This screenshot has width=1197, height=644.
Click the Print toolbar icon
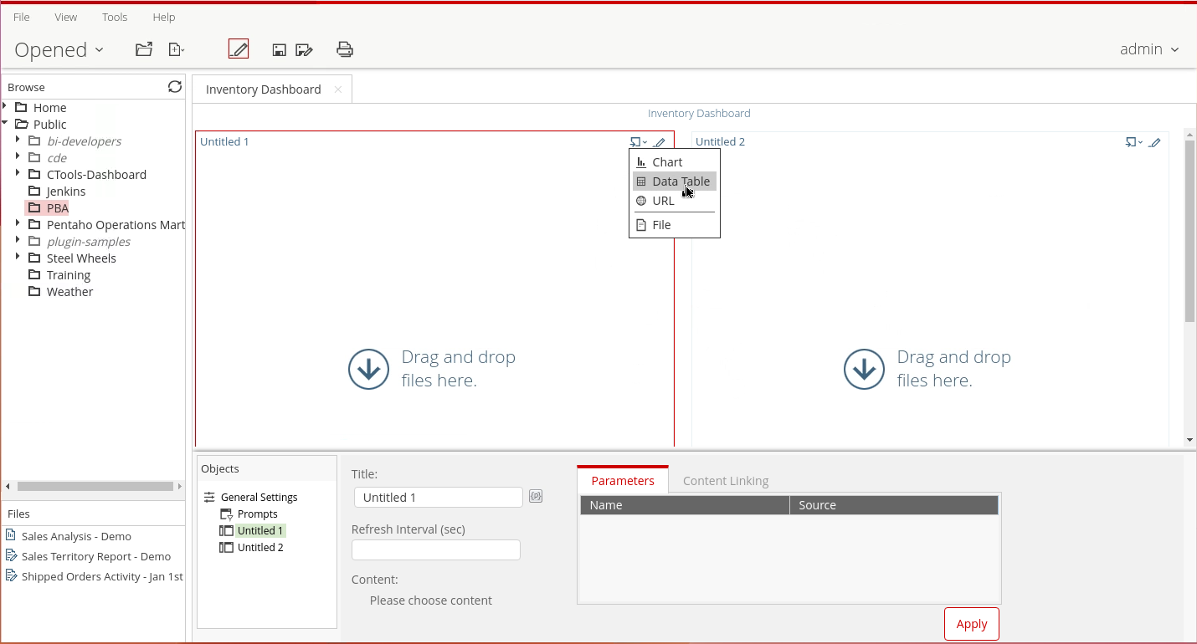[344, 49]
